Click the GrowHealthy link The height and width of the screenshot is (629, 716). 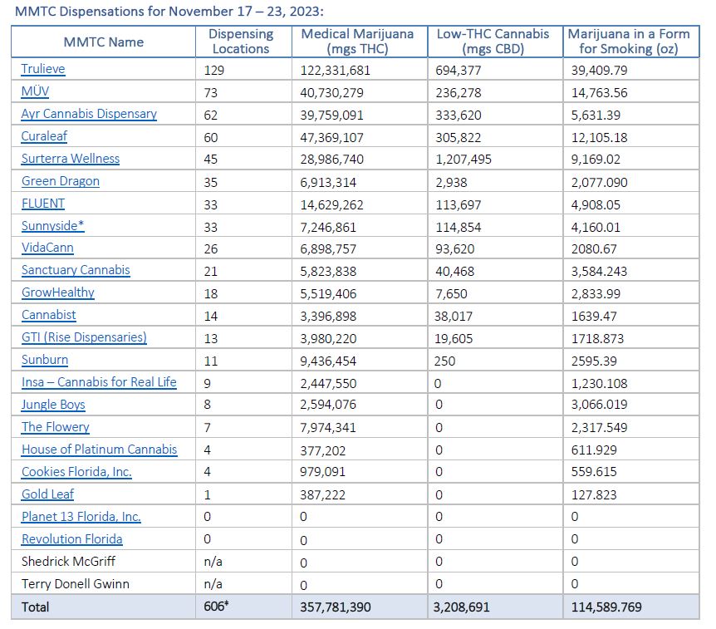[x=58, y=292]
